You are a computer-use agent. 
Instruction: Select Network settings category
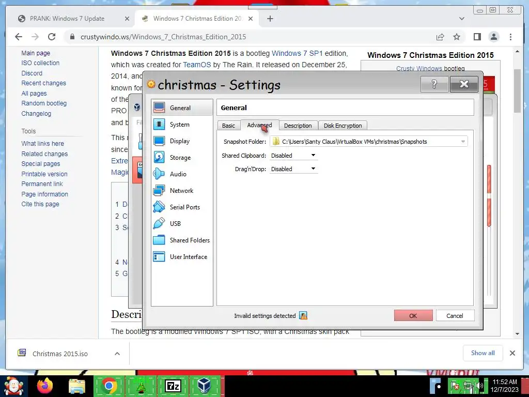tap(182, 190)
